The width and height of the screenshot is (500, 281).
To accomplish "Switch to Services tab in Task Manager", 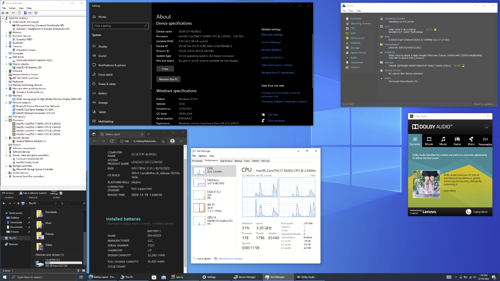I will pyautogui.click(x=265, y=161).
